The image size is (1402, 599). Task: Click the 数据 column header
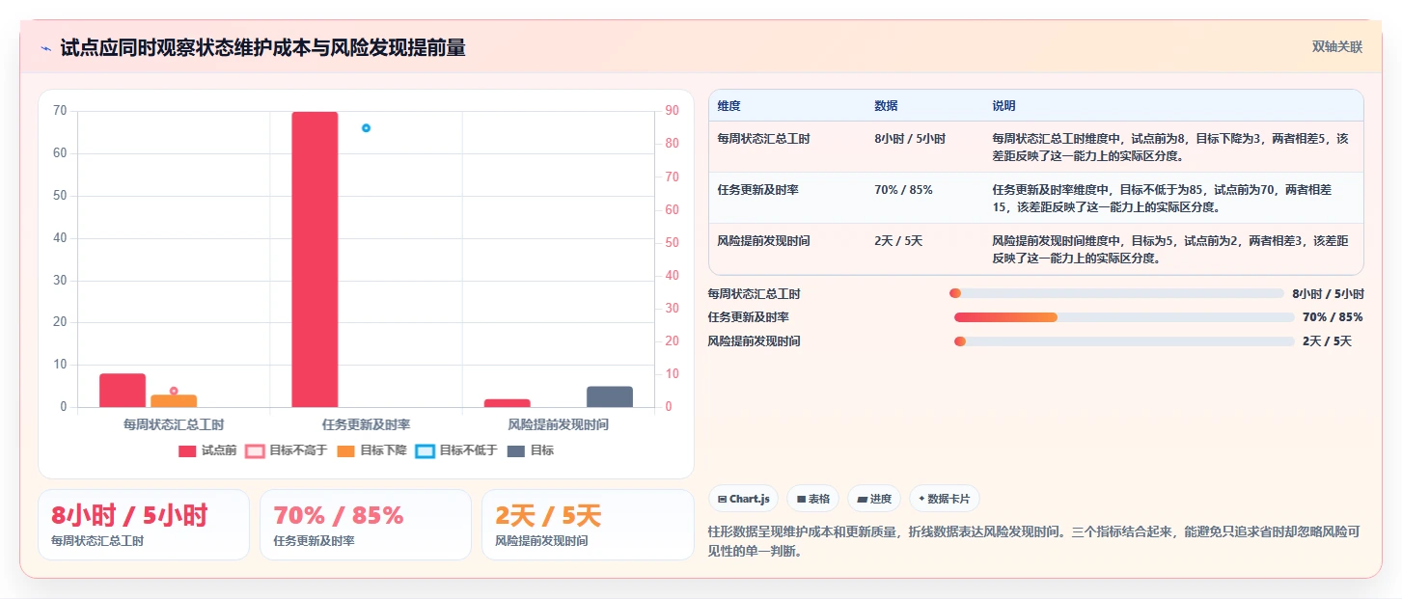pyautogui.click(x=886, y=105)
